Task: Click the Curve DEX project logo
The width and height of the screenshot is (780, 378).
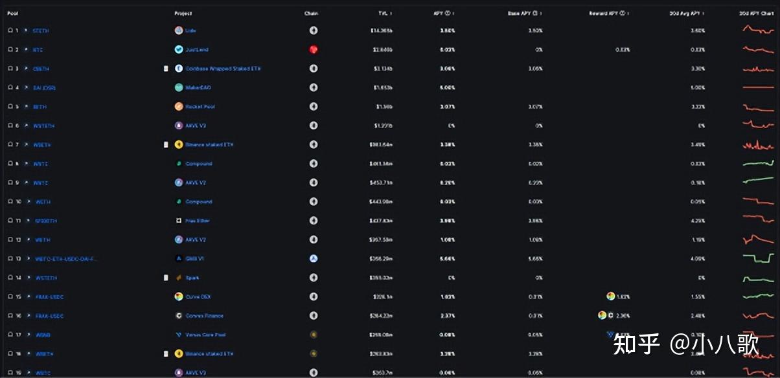Action: click(x=179, y=296)
